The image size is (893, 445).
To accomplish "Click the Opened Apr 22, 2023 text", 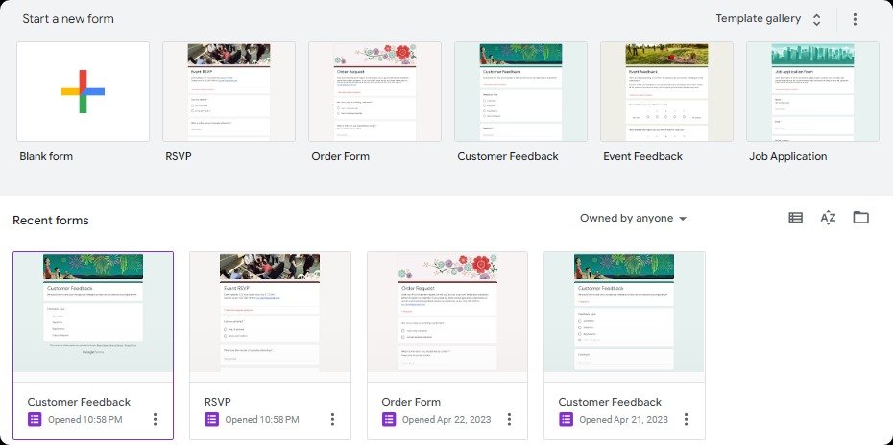I will [x=446, y=420].
